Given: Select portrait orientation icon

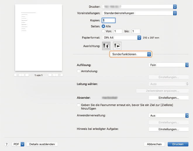Looking at the screenshot, I should [x=106, y=46].
